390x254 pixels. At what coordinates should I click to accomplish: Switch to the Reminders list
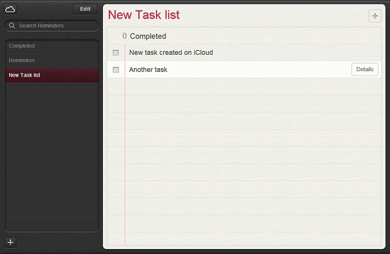(22, 60)
